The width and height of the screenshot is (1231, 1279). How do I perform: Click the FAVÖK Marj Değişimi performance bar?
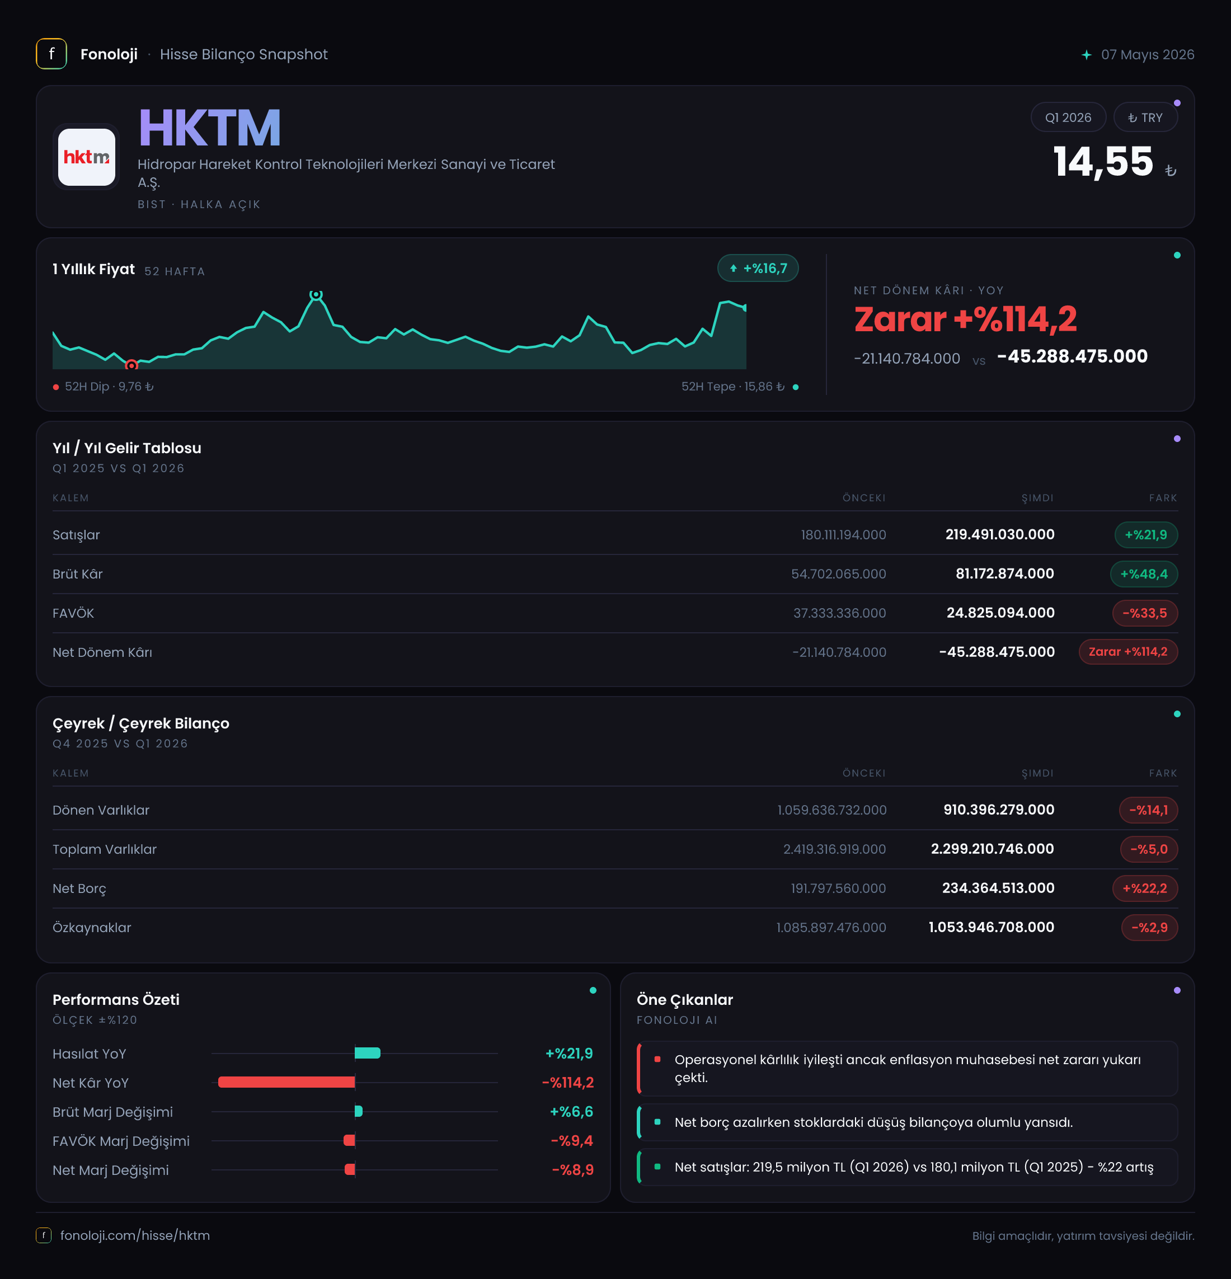349,1141
